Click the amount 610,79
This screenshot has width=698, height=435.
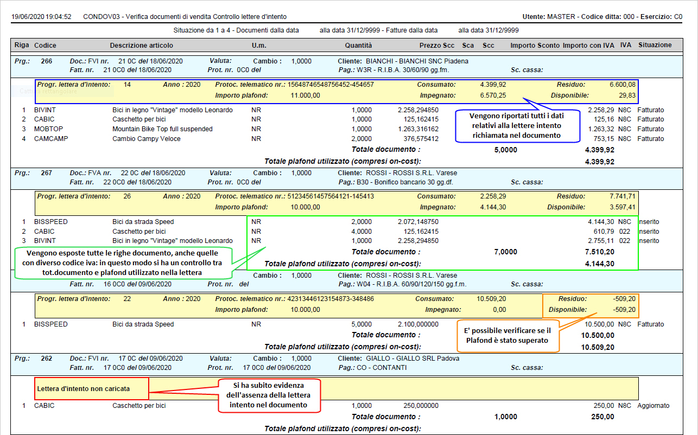(605, 232)
